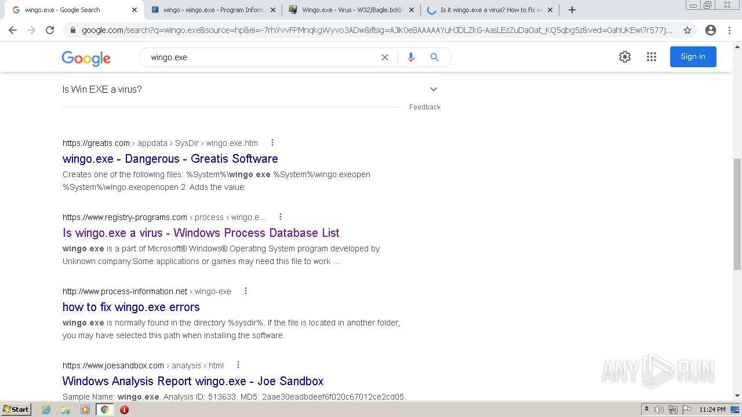Click the scrollbar down arrow
The image size is (742, 417).
737,396
